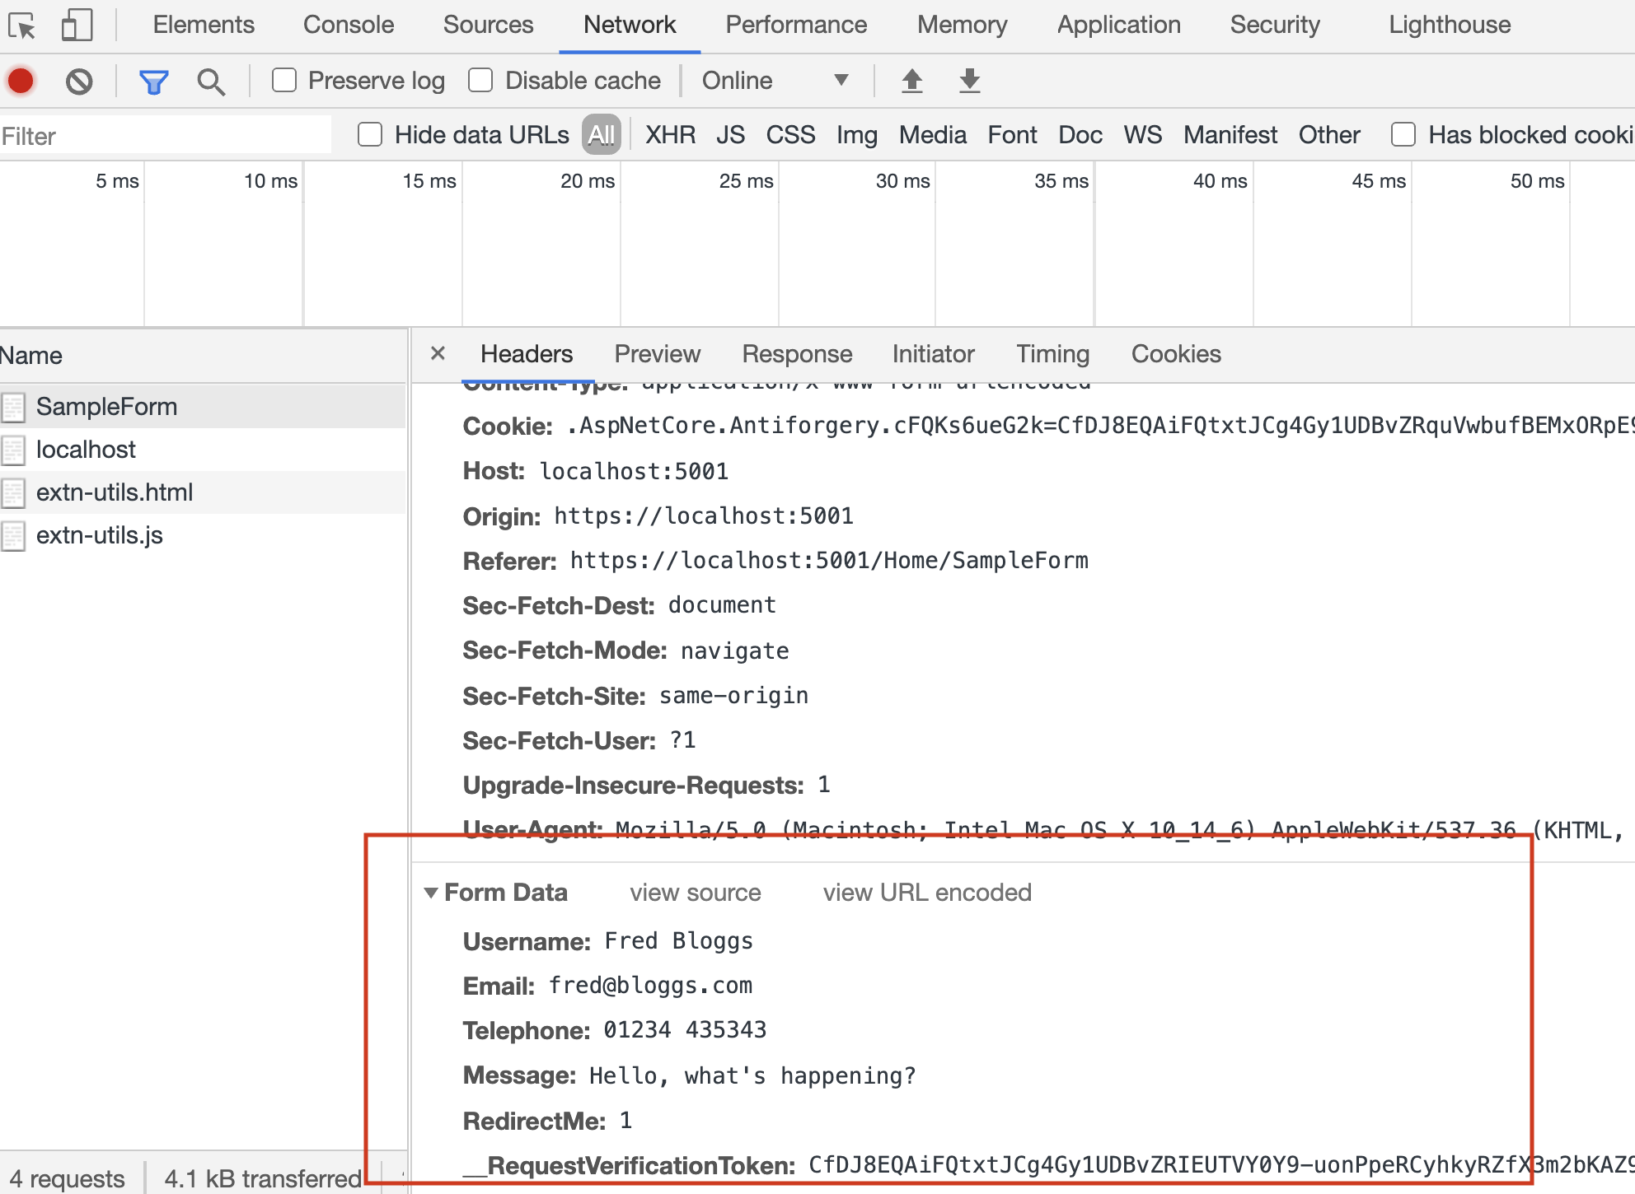Enable the Disable cache checkbox
Viewport: 1635px width, 1194px height.
point(481,80)
